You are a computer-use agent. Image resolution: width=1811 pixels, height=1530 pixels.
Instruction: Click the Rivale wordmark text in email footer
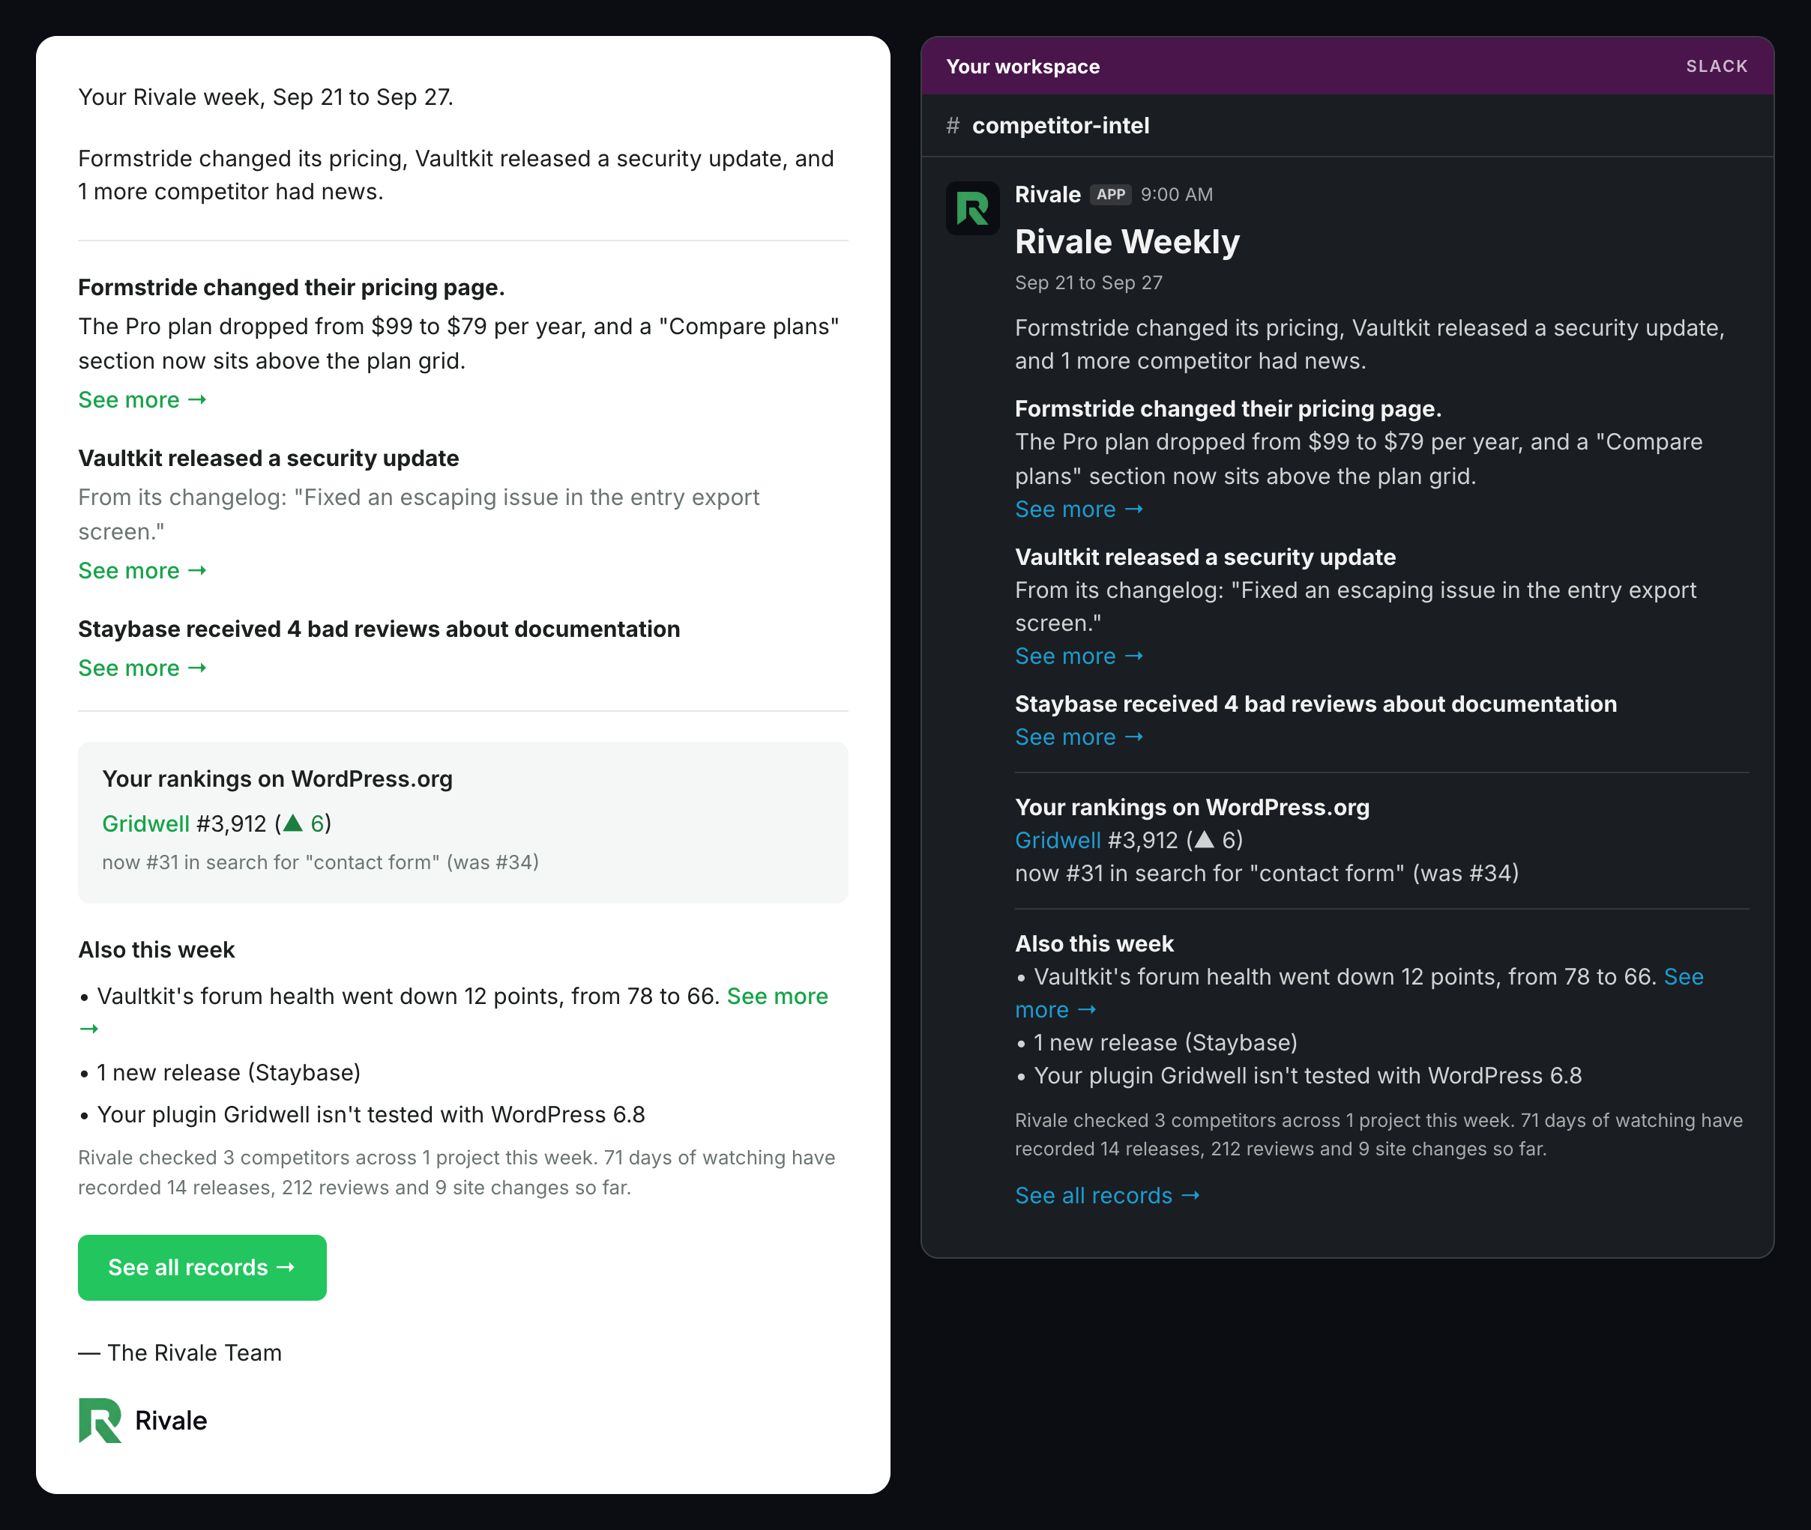click(171, 1421)
